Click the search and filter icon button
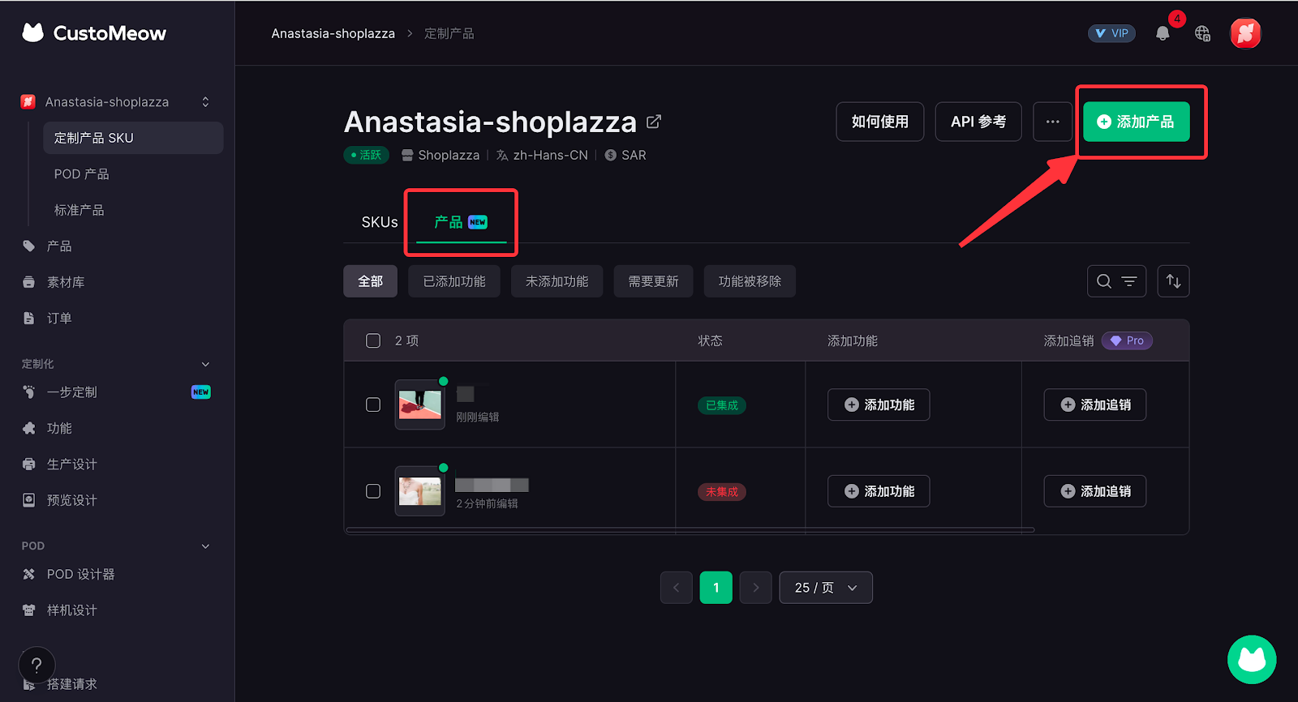 pyautogui.click(x=1116, y=281)
